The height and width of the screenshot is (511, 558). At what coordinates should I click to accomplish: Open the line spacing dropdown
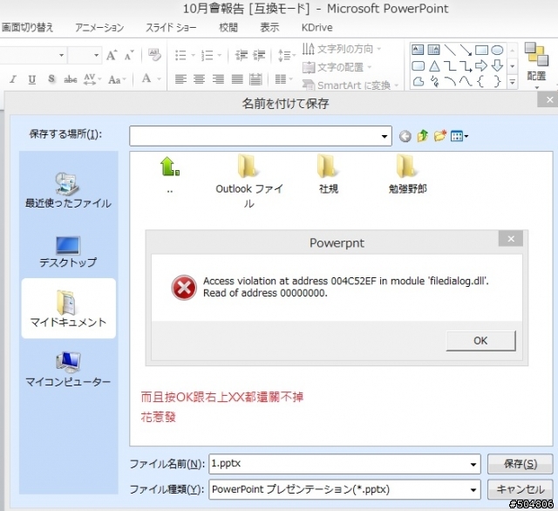[287, 56]
